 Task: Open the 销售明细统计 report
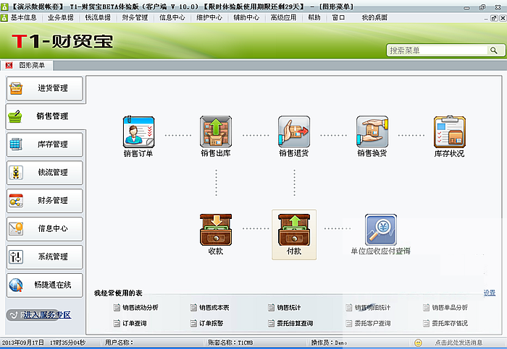[x=368, y=308]
